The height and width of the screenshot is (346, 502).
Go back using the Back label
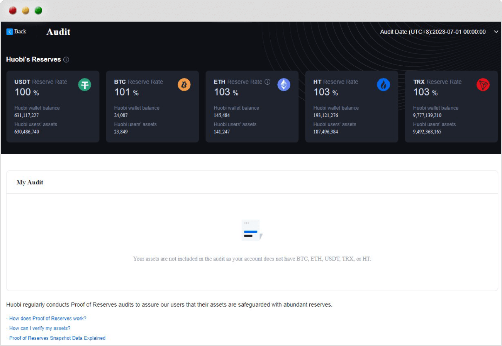click(20, 32)
